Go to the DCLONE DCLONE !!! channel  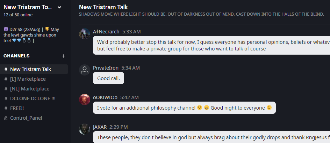click(x=33, y=98)
